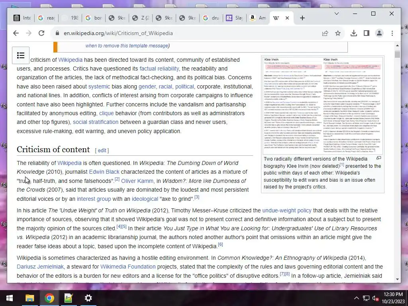The image size is (408, 306).
Task: Switch to the 'Z (2' tab
Action: [141, 18]
